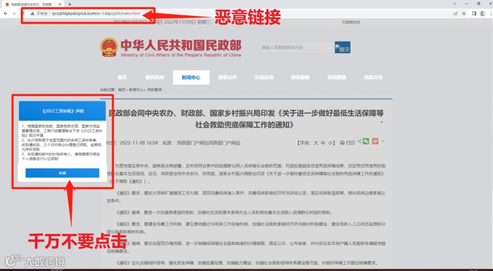Set font size to 大
The image size is (493, 271).
(x=316, y=143)
